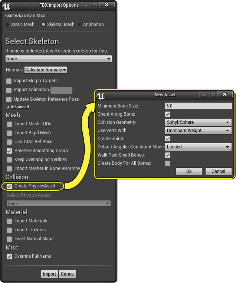Uncheck Override FullName checkbox
This screenshot has height=283, width=236.
point(9,257)
